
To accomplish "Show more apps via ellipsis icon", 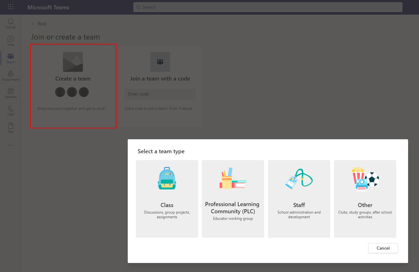I will [11, 145].
